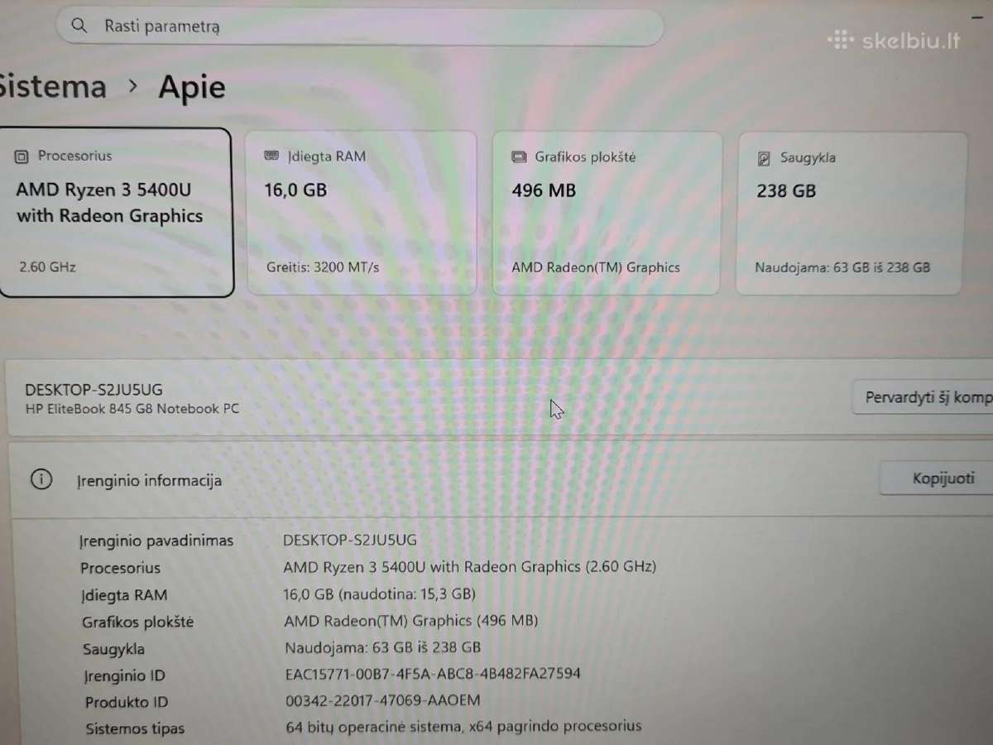Click the Saugykla storage icon

765,158
